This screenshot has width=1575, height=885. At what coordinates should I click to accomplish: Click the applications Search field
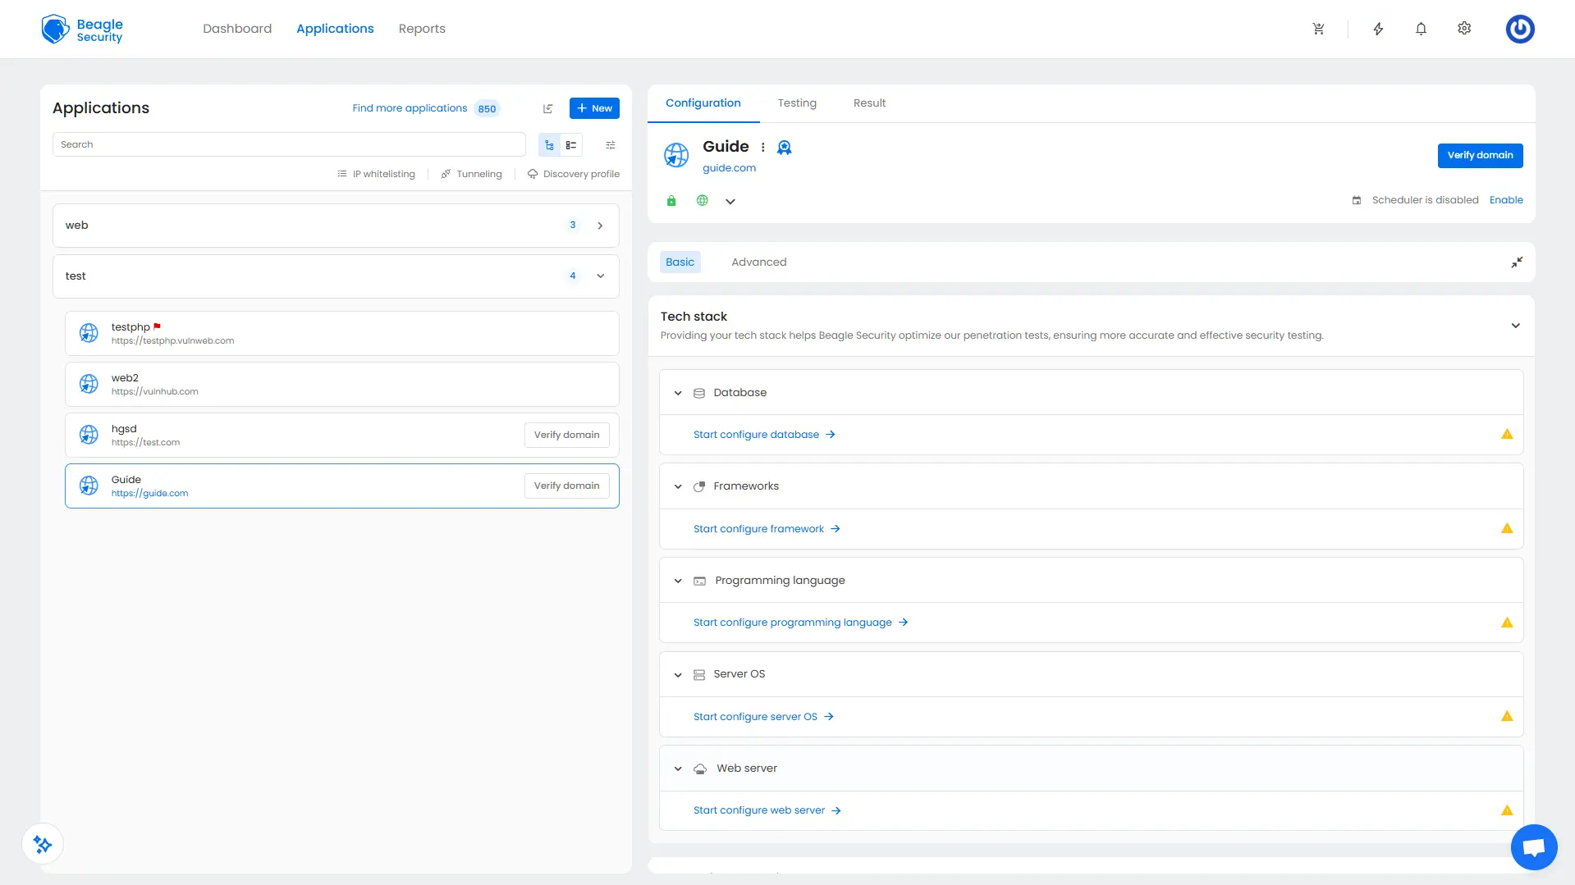coord(289,144)
